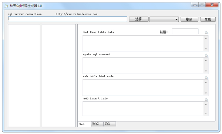Screen dimensions: 222x134
Task: Open the database dropdown next to 选择
Action: [164, 19]
